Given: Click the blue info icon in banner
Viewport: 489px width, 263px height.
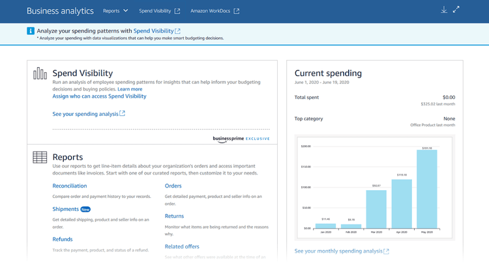Looking at the screenshot, I should (x=31, y=31).
